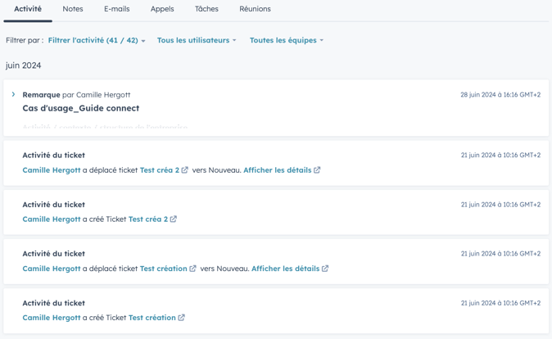Select the Activité tab
The height and width of the screenshot is (339, 552).
pos(28,9)
